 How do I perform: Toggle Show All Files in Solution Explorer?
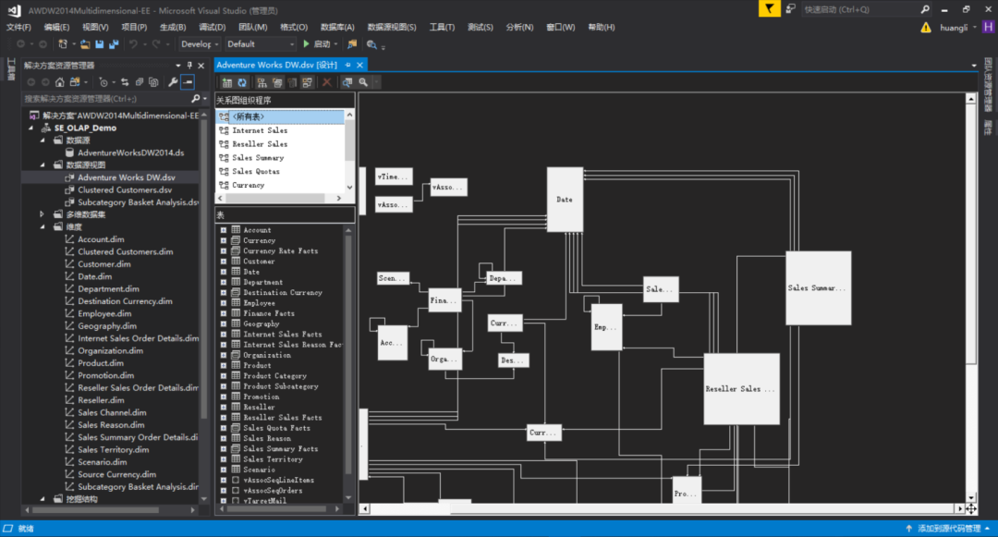(153, 82)
